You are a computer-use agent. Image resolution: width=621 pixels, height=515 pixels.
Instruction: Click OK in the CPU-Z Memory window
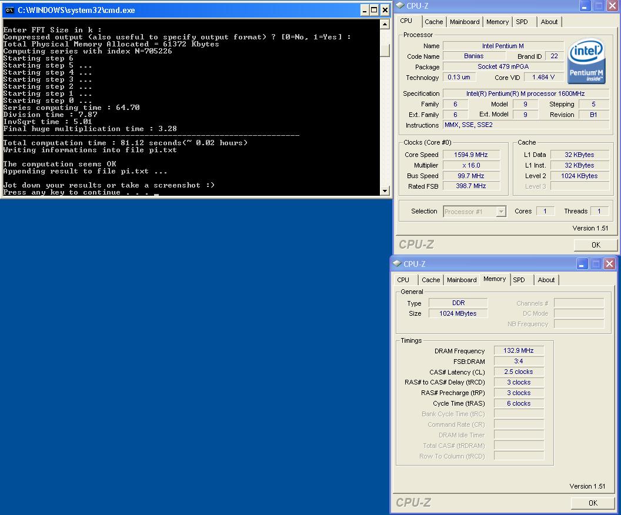pyautogui.click(x=593, y=503)
